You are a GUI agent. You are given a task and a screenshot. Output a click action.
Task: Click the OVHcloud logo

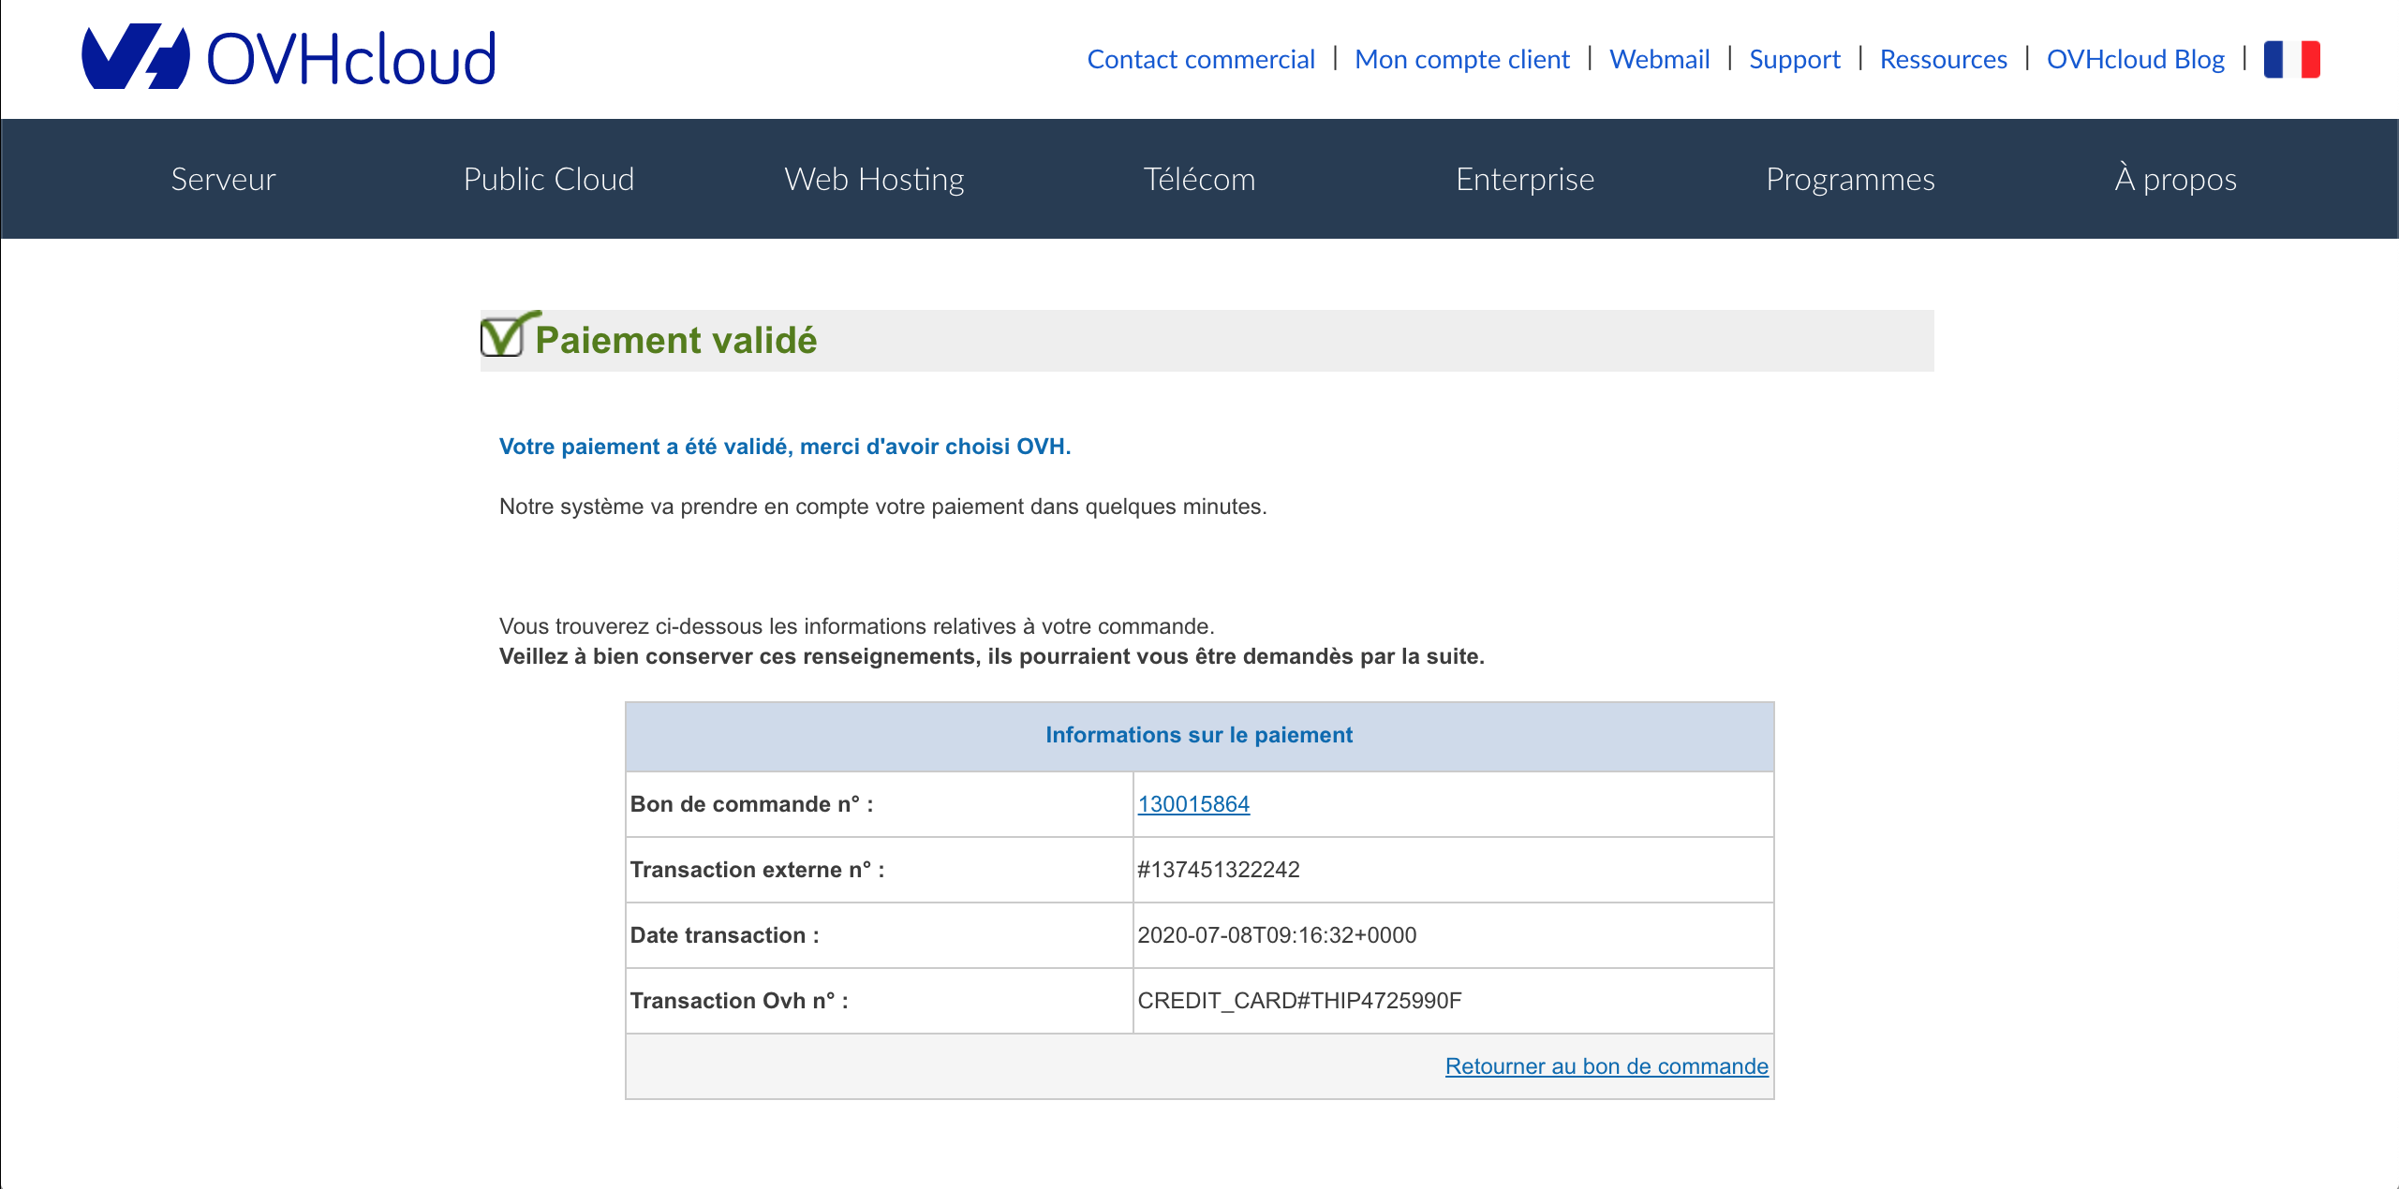click(289, 58)
